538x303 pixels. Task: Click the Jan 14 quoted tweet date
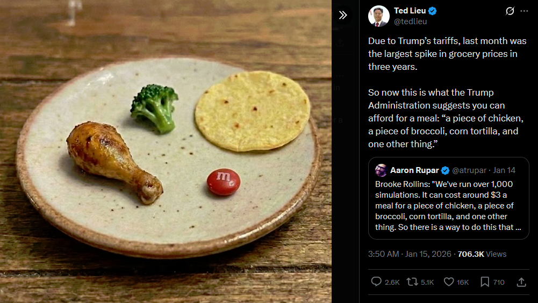pyautogui.click(x=504, y=170)
